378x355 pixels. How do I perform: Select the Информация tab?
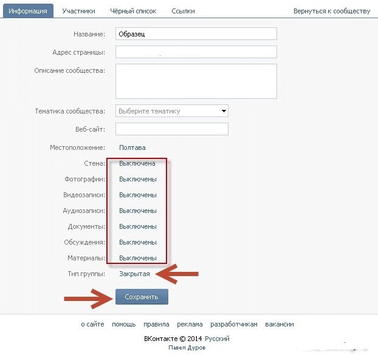click(x=28, y=11)
